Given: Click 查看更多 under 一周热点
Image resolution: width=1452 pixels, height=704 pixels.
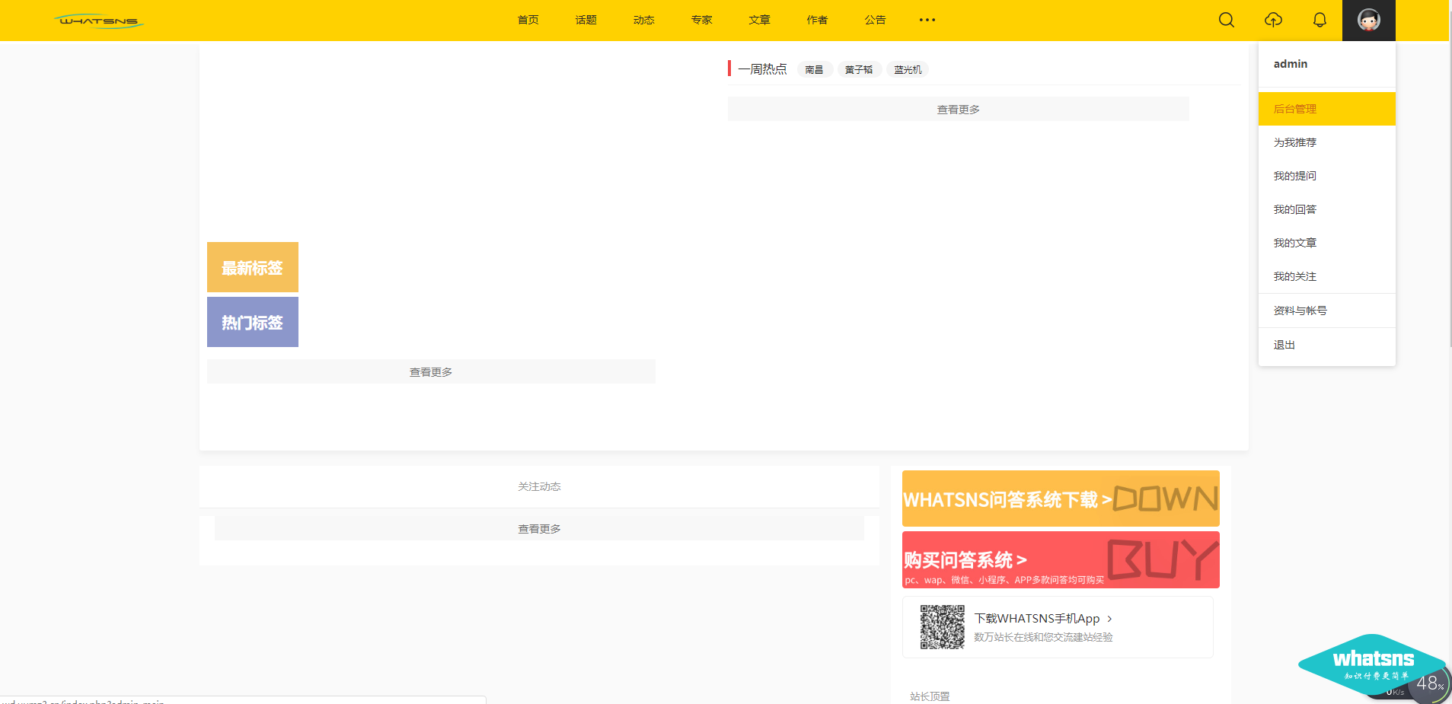Looking at the screenshot, I should click(x=958, y=109).
